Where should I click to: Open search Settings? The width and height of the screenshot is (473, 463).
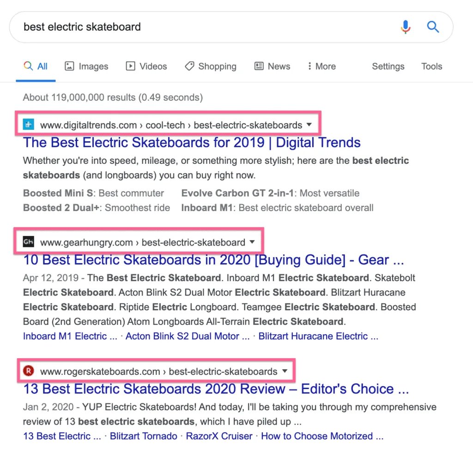pos(388,66)
